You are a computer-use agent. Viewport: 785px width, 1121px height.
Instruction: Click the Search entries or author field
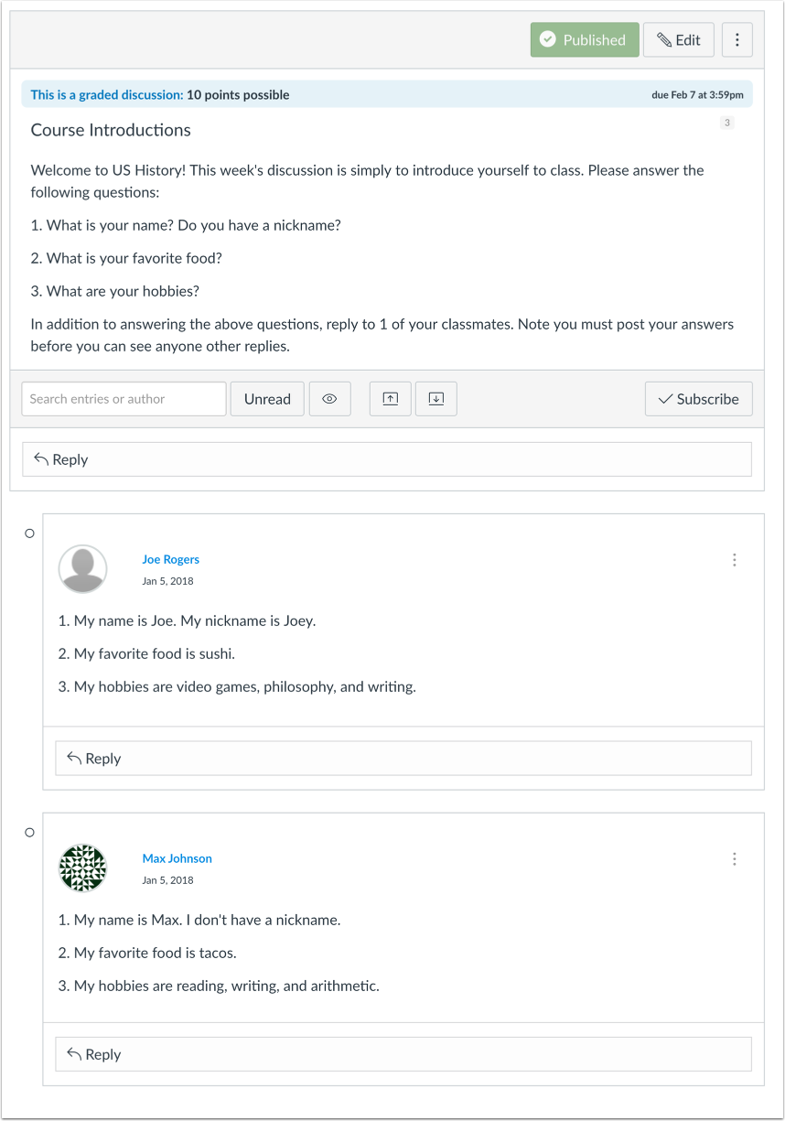click(x=124, y=399)
